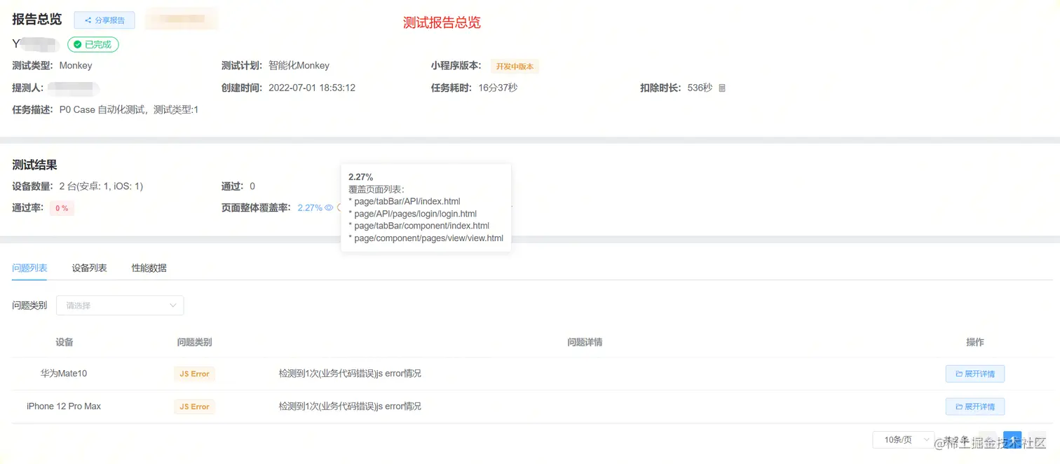Image resolution: width=1060 pixels, height=464 pixels.
Task: Open the 问题类别 请选择 dropdown
Action: click(x=120, y=306)
